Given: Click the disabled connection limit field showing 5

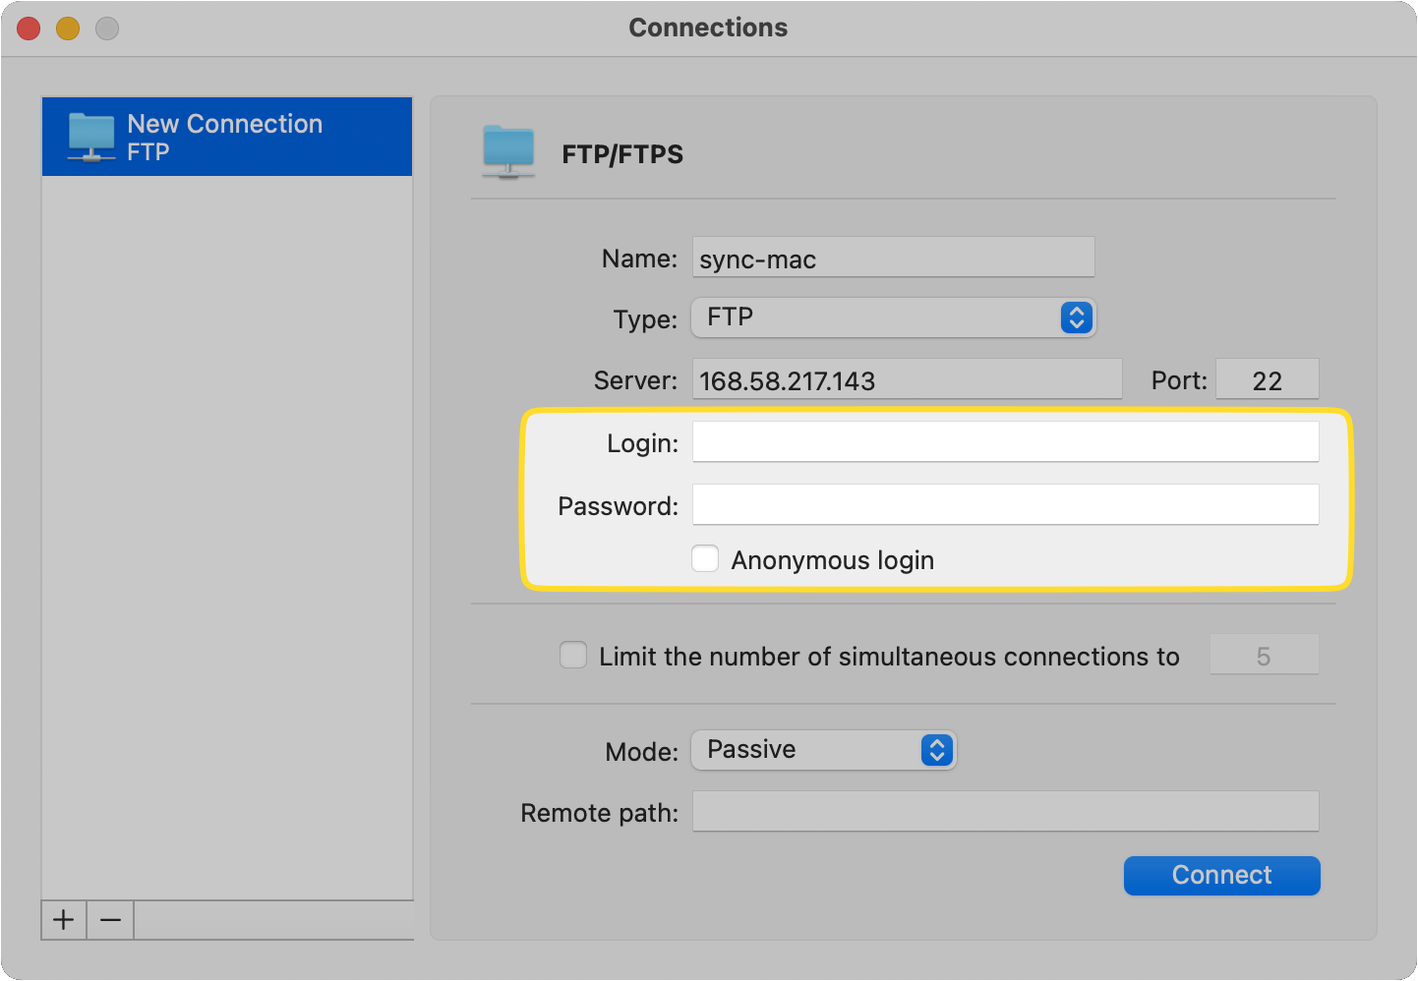Looking at the screenshot, I should (1265, 654).
